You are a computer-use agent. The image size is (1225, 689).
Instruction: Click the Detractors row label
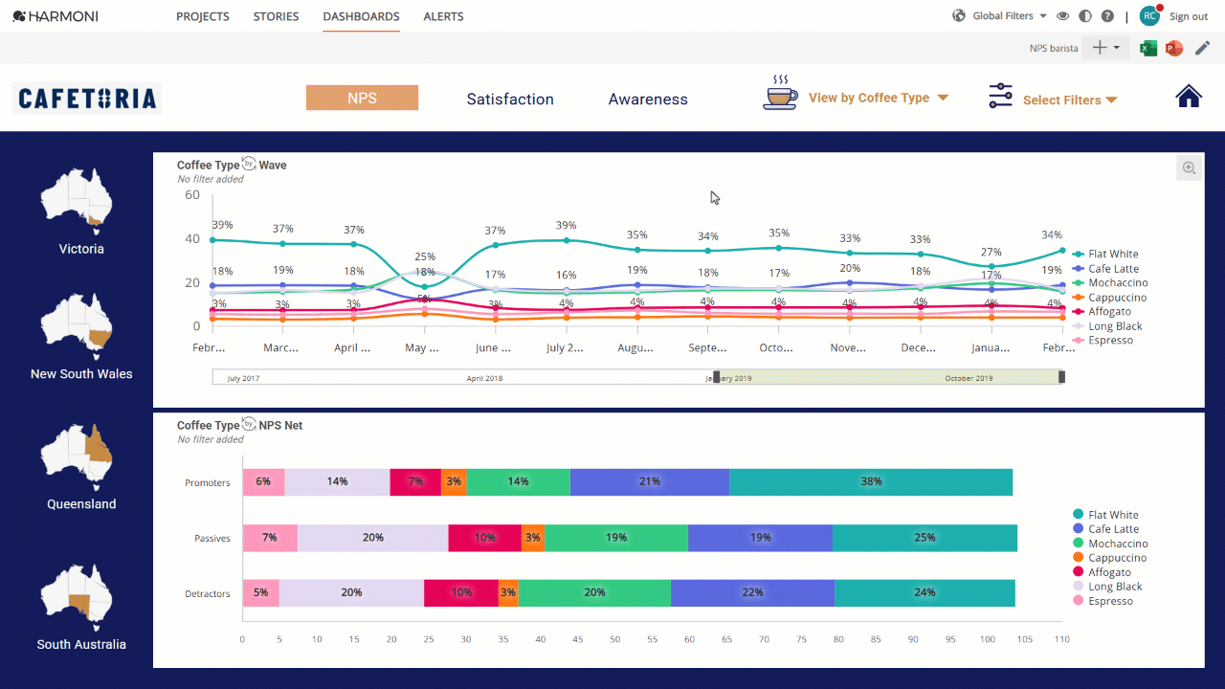pyautogui.click(x=208, y=594)
